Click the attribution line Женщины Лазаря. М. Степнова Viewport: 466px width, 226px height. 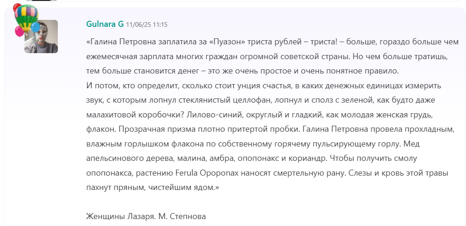pyautogui.click(x=146, y=216)
